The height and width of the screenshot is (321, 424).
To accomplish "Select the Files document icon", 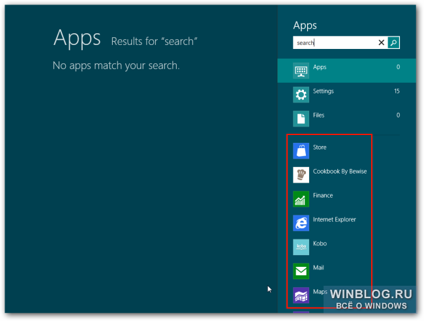I will pyautogui.click(x=301, y=119).
